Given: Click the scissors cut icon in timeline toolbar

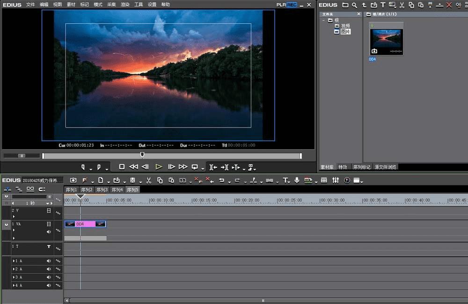Looking at the screenshot, I should click(x=149, y=180).
